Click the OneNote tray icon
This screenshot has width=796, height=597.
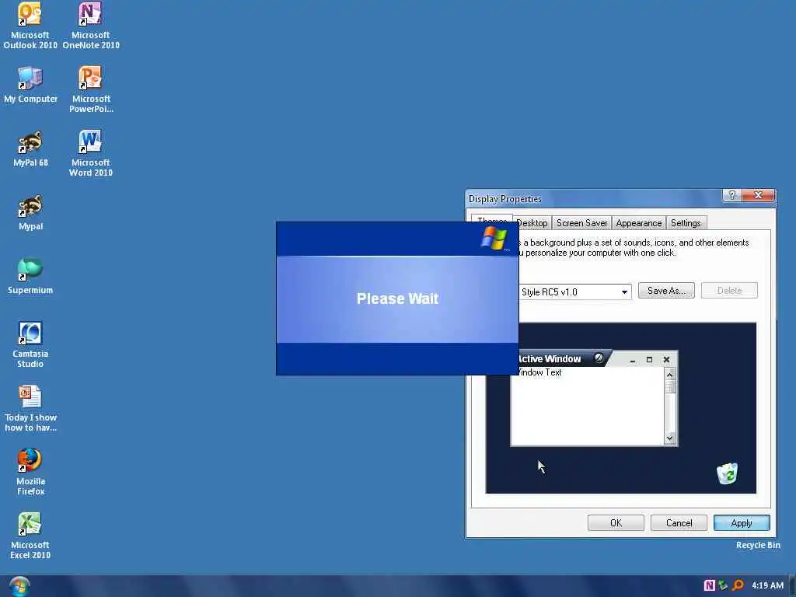[709, 585]
